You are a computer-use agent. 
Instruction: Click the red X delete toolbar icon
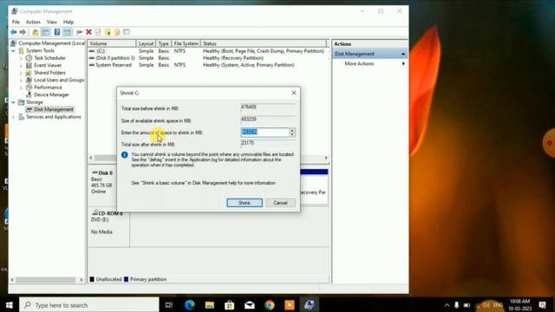[88, 32]
